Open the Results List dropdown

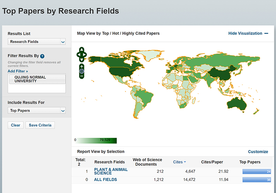point(37,42)
